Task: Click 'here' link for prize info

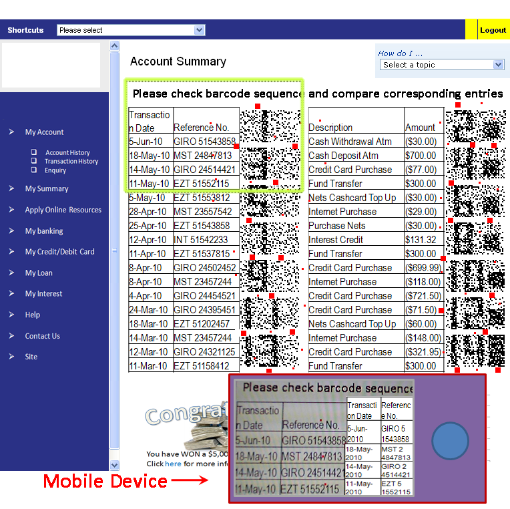Action: pos(173,464)
